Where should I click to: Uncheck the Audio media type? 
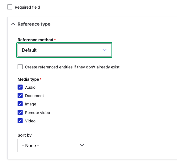point(20,87)
